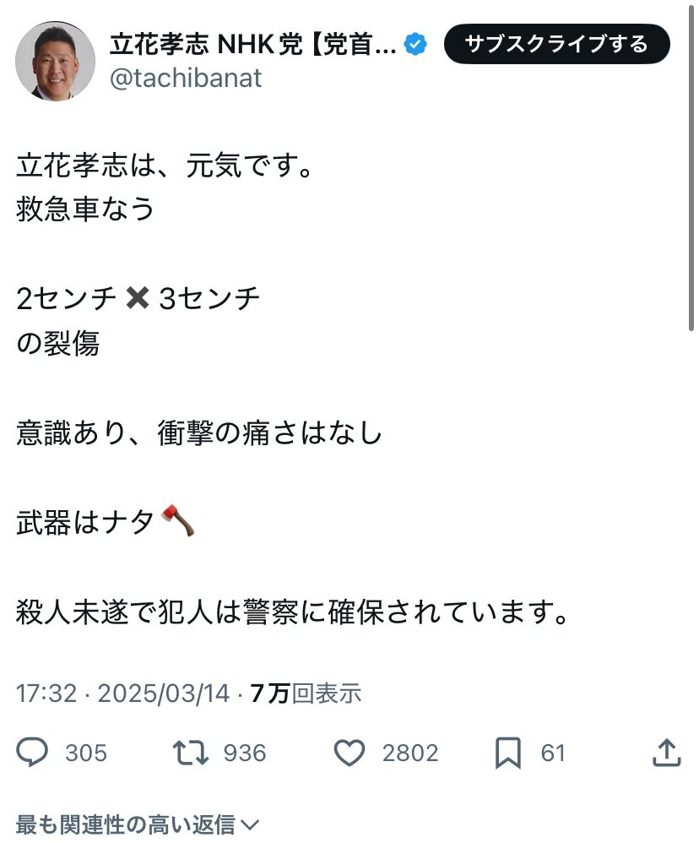Click the 936 reposts count
Image resolution: width=699 pixels, height=843 pixels.
coord(245,753)
